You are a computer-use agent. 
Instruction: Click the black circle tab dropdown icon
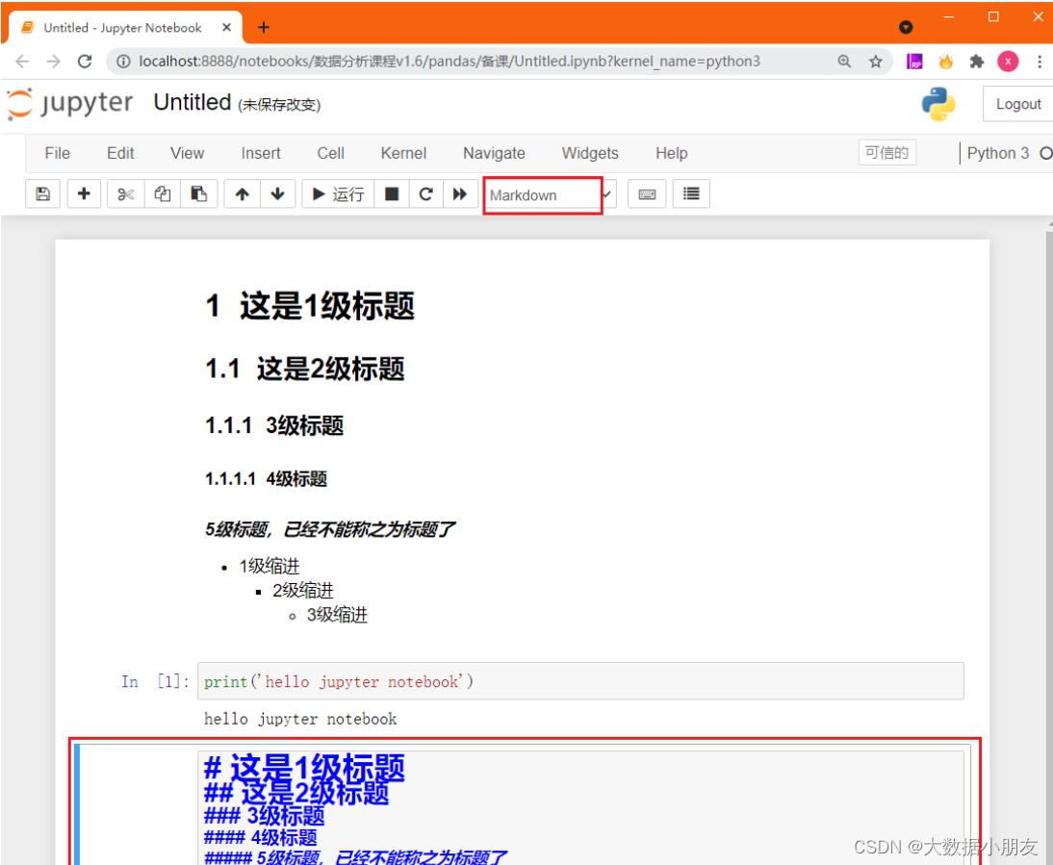pyautogui.click(x=906, y=27)
